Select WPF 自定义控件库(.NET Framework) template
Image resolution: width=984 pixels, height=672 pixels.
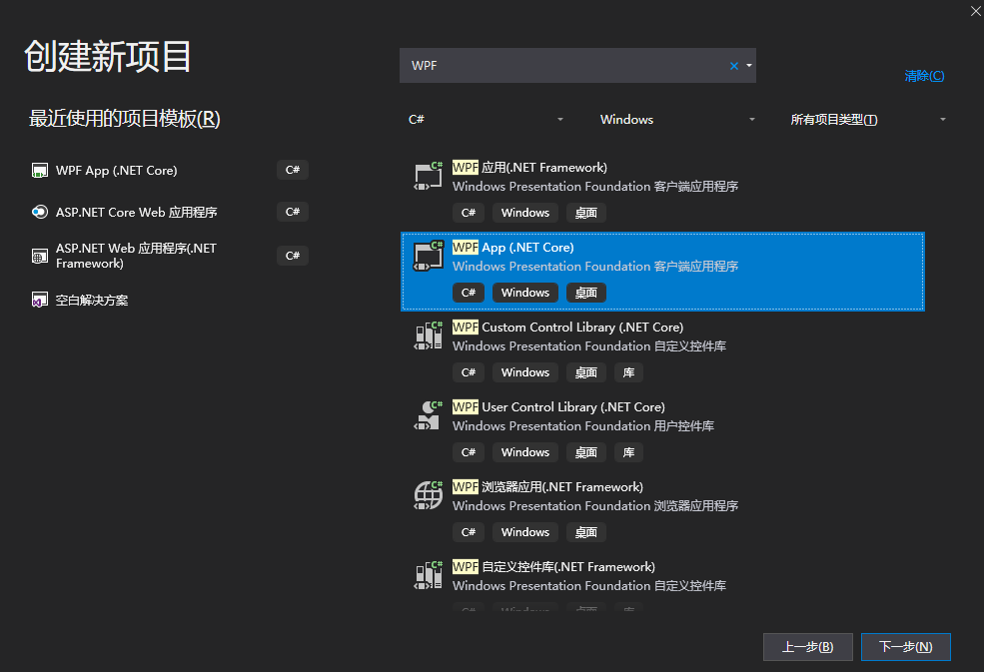click(553, 566)
